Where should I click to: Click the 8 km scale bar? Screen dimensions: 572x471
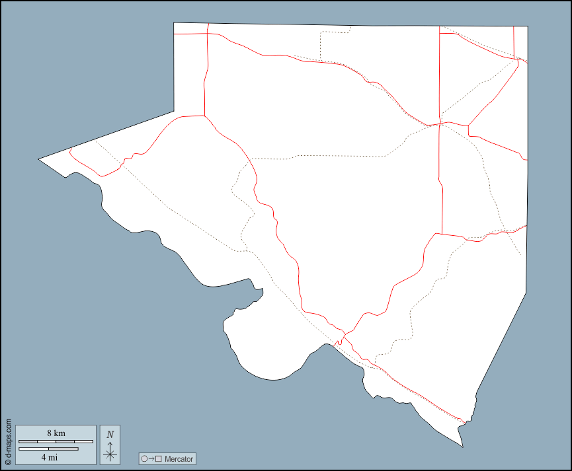point(56,441)
